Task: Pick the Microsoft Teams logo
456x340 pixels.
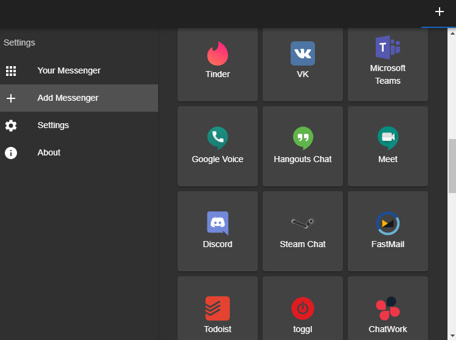Action: tap(388, 47)
